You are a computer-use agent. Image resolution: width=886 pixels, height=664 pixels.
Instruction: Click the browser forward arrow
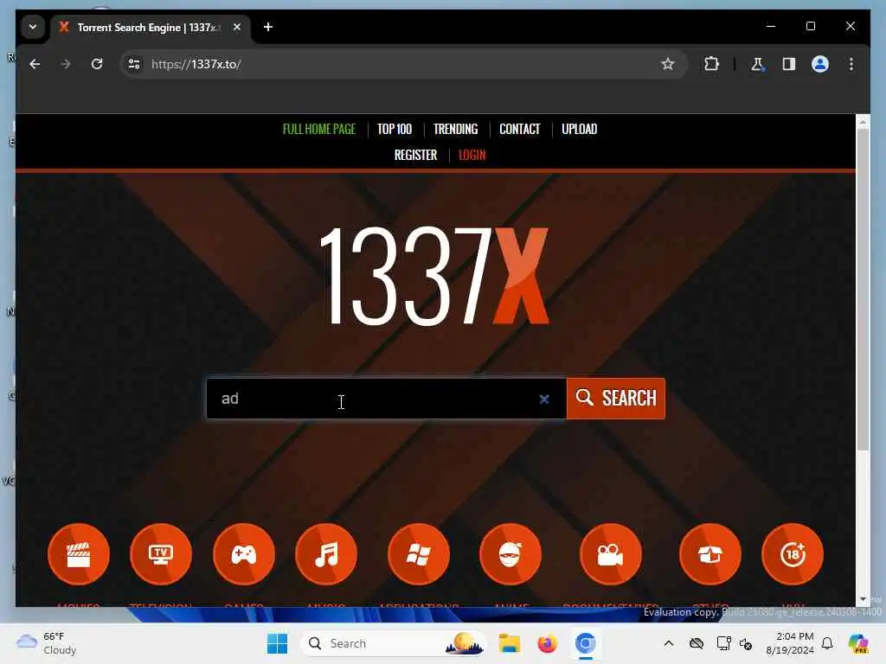pyautogui.click(x=66, y=64)
